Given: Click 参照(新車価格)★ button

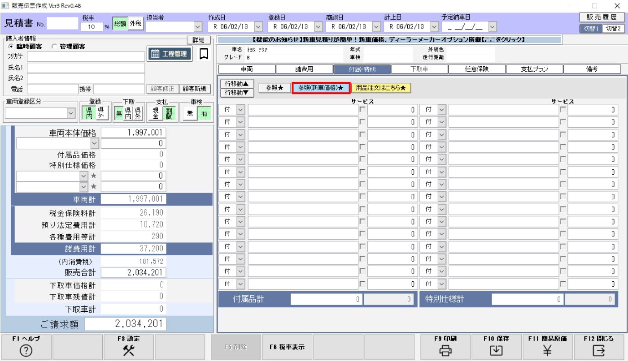Looking at the screenshot, I should click(321, 88).
